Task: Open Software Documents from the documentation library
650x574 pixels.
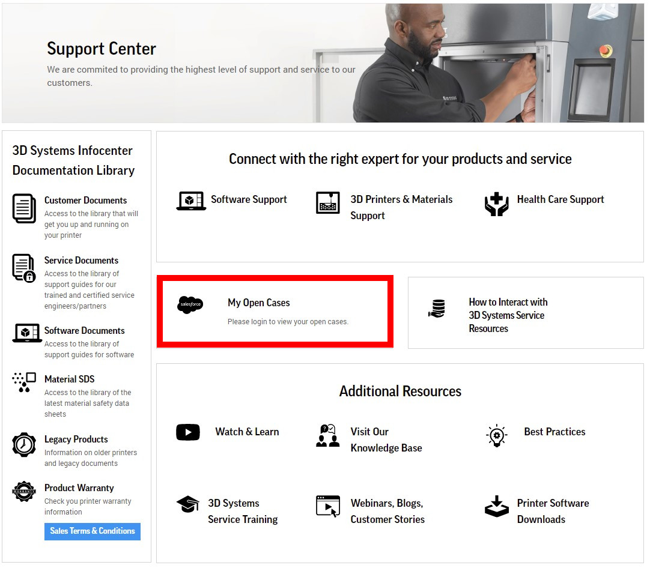Action: (84, 331)
